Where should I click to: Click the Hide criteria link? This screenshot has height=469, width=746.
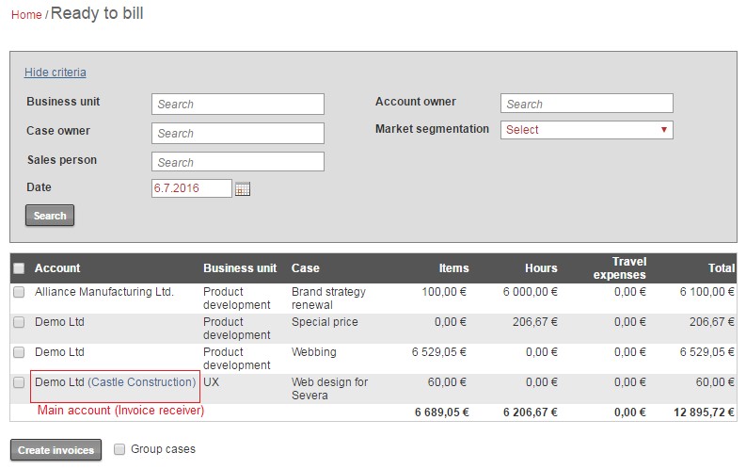coord(55,73)
